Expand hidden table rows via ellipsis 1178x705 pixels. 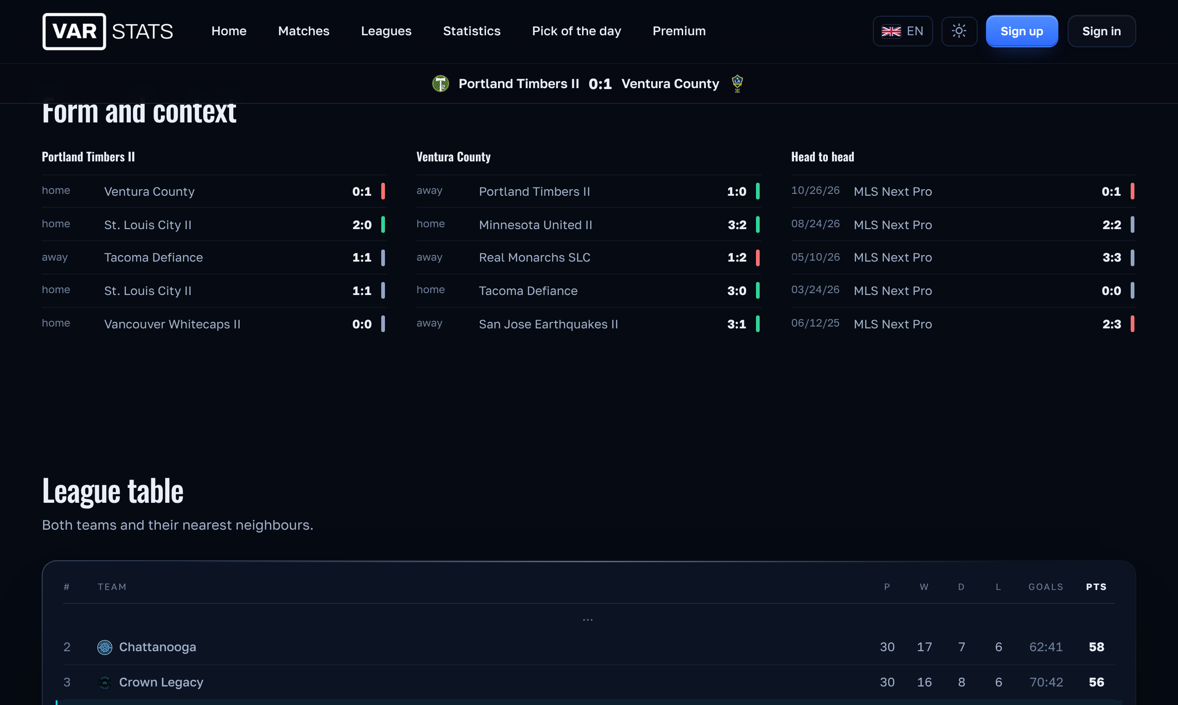point(588,620)
